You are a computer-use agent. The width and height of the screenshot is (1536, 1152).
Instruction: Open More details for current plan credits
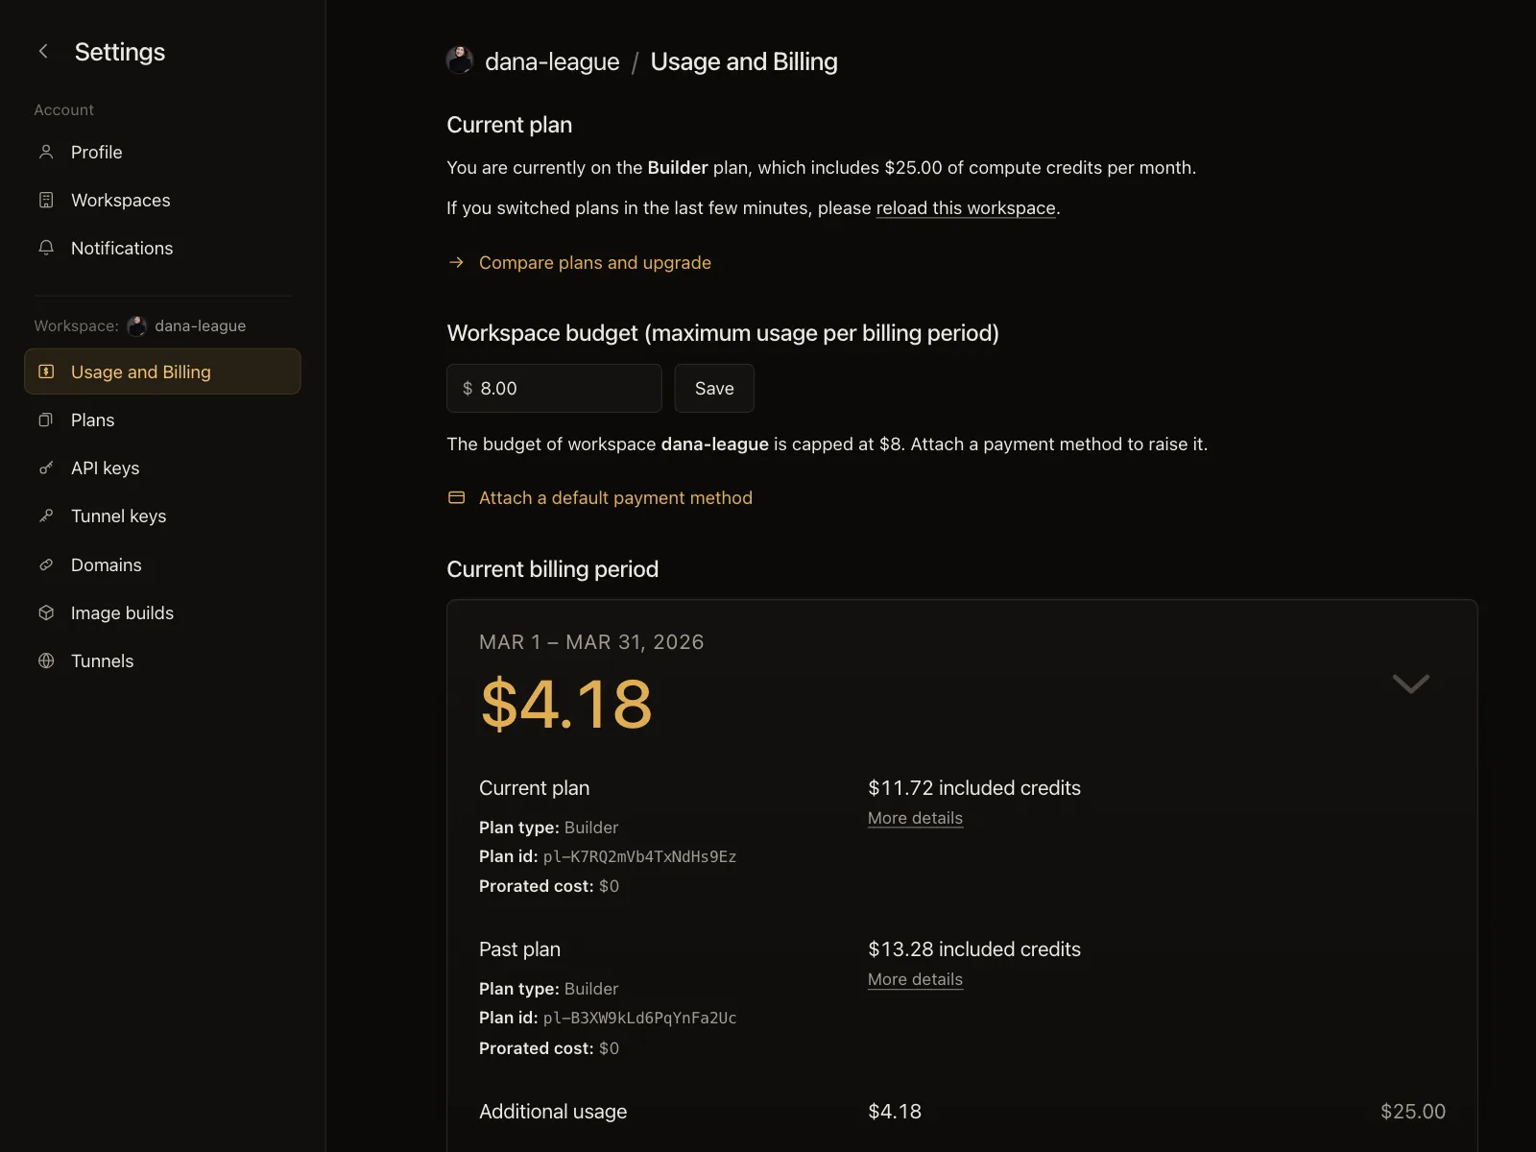click(915, 818)
